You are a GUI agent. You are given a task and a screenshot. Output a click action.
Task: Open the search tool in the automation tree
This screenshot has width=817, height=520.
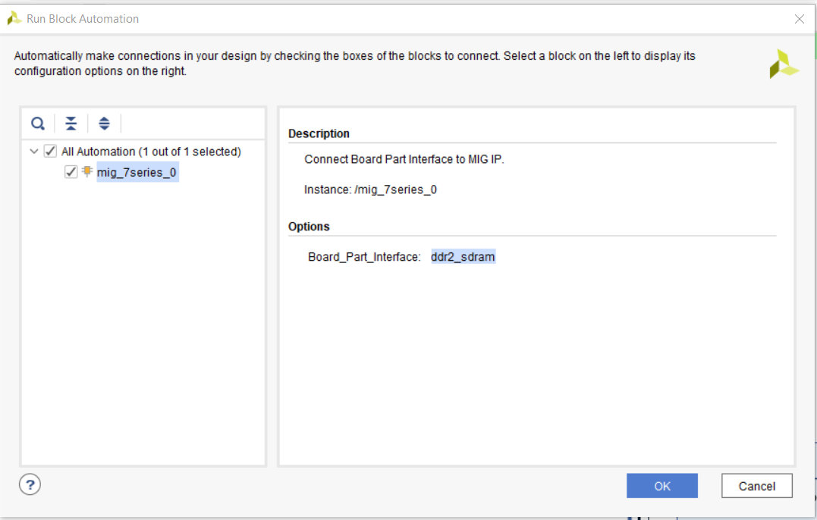(38, 124)
